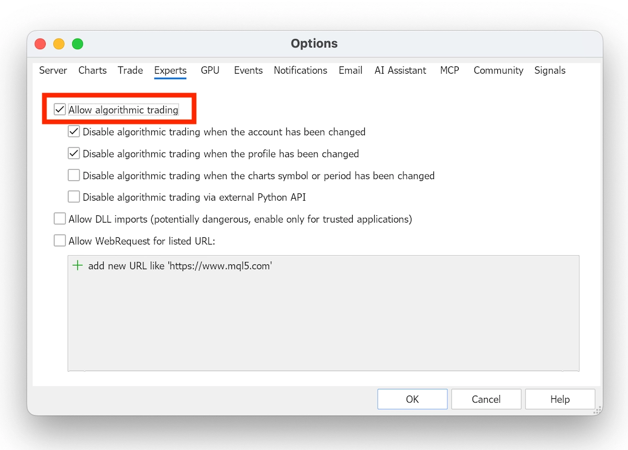Click 'add new URL like' entry row
Image resolution: width=628 pixels, height=450 pixels.
coord(323,266)
